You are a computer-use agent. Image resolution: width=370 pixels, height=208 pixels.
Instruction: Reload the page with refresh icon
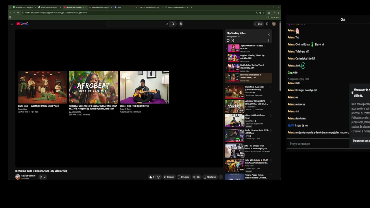[x=18, y=13]
